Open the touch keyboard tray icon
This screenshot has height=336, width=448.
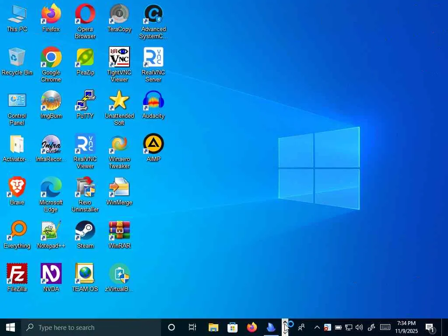pos(385,327)
